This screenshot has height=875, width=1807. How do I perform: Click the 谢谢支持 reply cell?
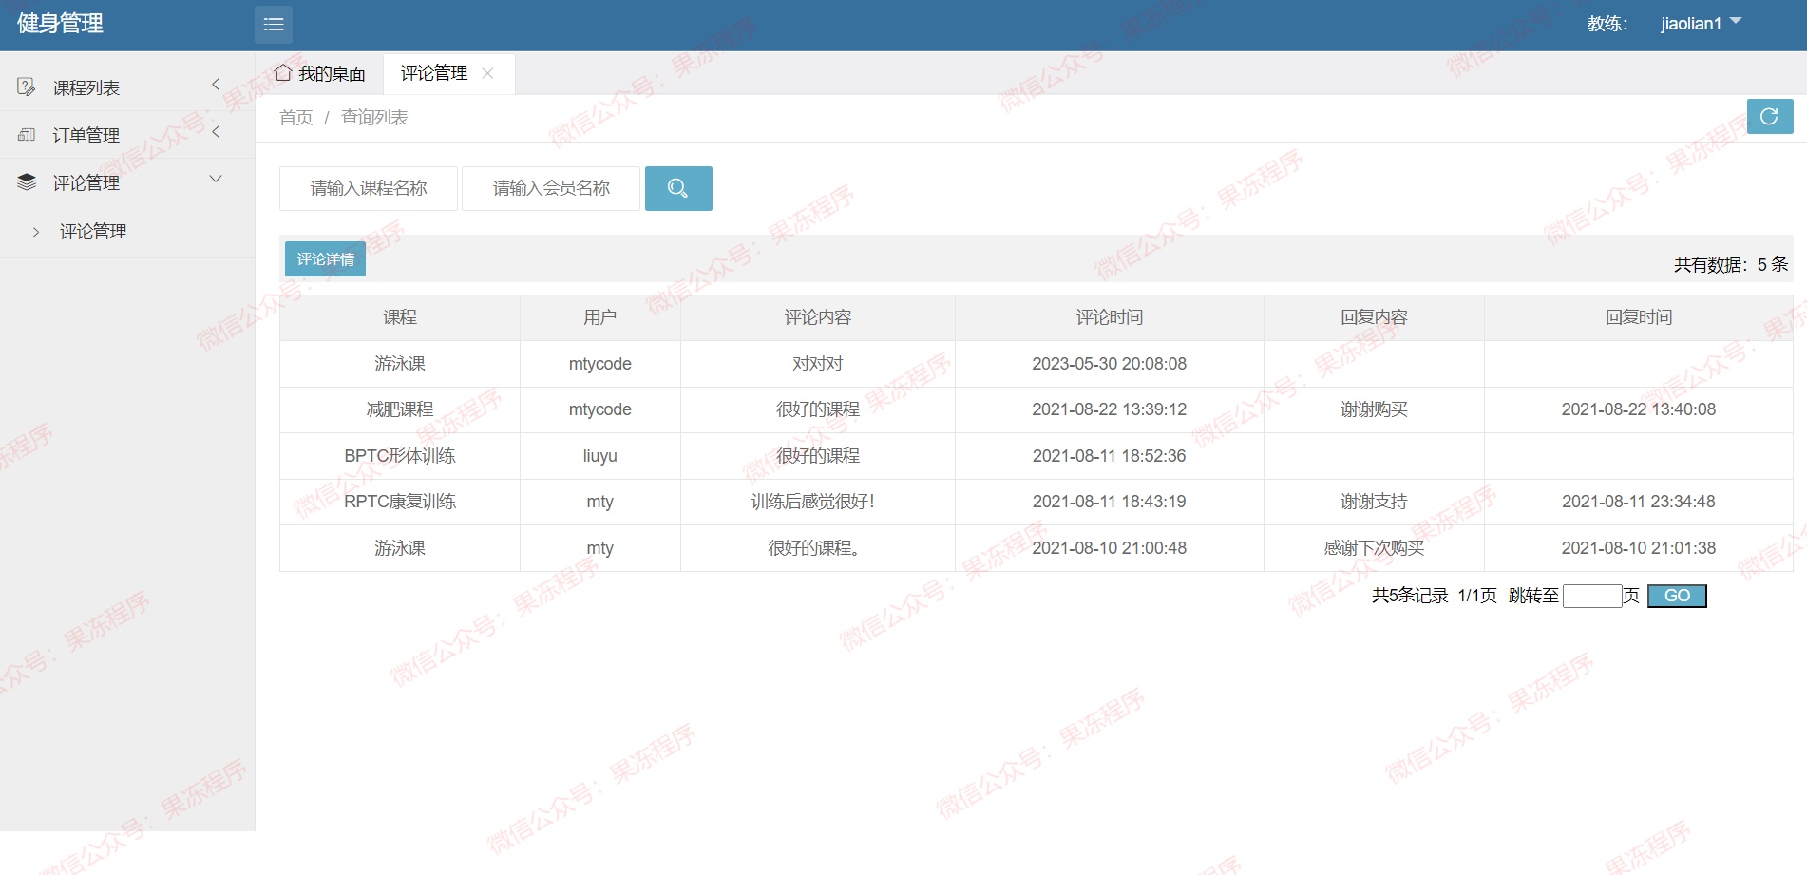point(1374,502)
